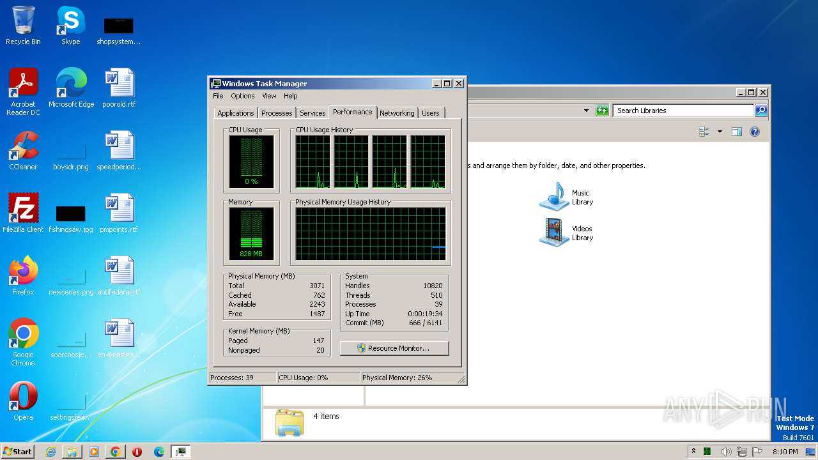Viewport: 818px width, 460px height.
Task: Click the Search Libraries input field
Action: point(683,111)
